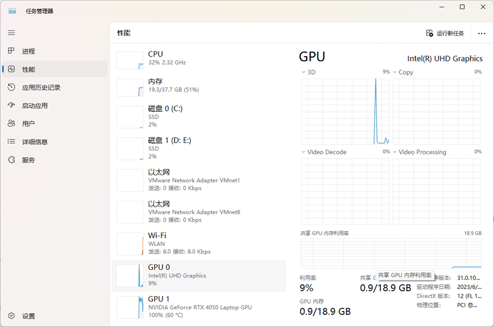Select GPU 0 Intel UHD Graphics entry
The width and height of the screenshot is (494, 327).
click(x=199, y=276)
